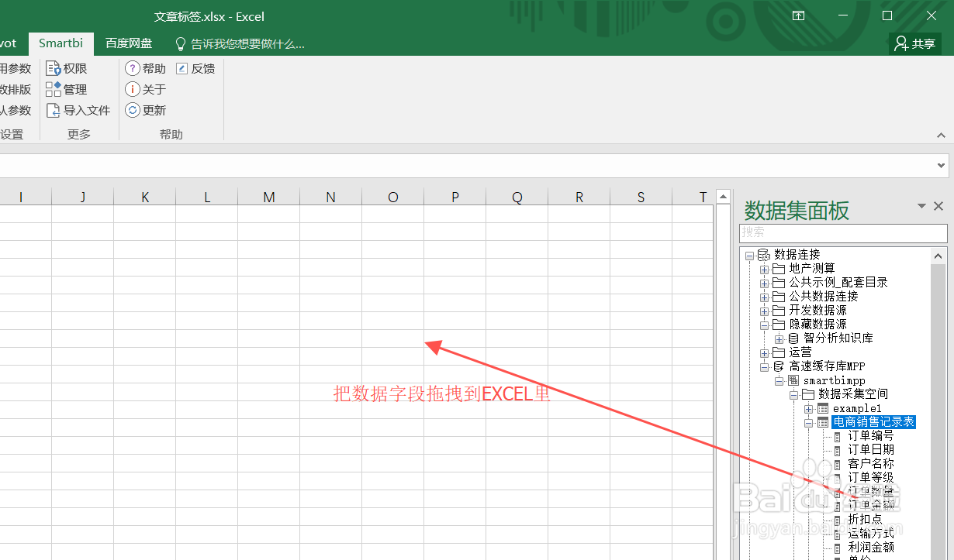Select the 开发数据源 folder
Image resolution: width=954 pixels, height=560 pixels.
817,311
